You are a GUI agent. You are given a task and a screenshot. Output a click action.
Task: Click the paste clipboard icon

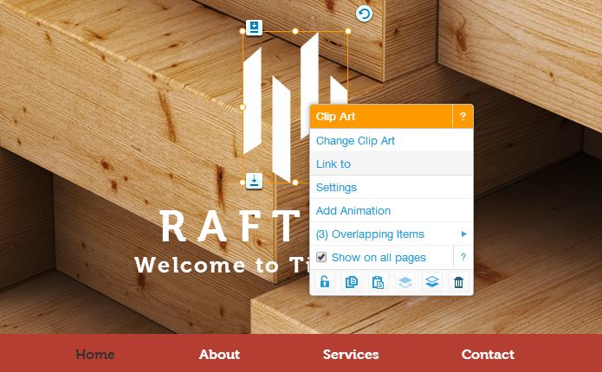click(x=379, y=282)
